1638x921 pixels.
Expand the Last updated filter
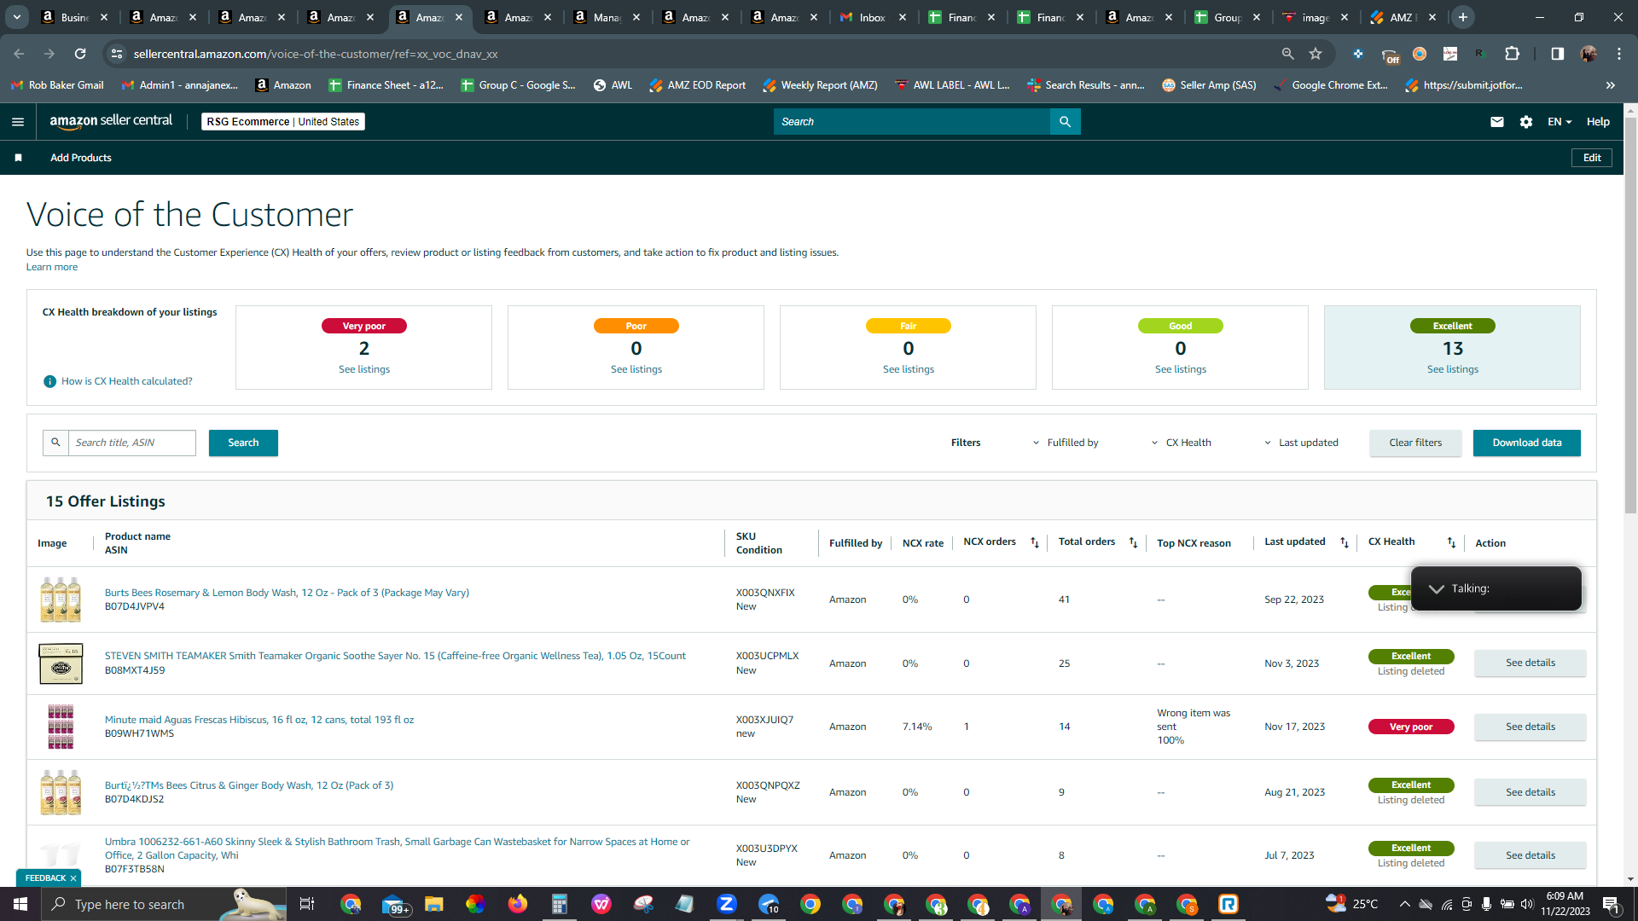click(1301, 443)
